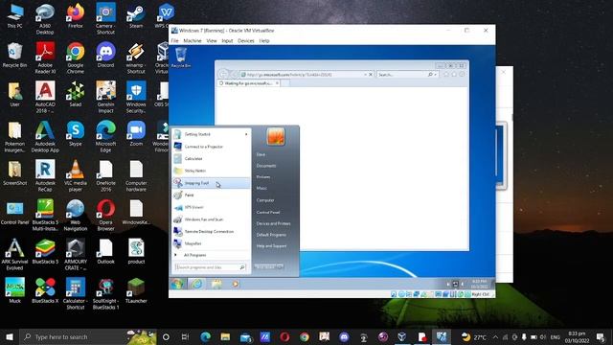Open Firefox from the desktop
Screen dimensions: 613x345
tap(76, 16)
